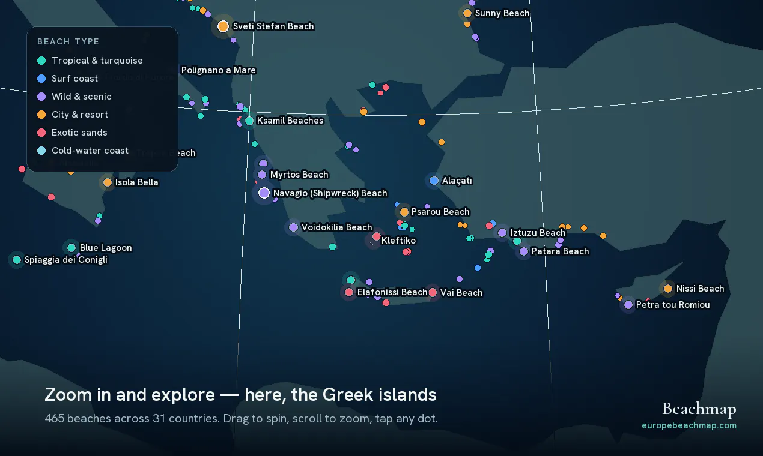Click the Surf coast blue legend swatch
763x456 pixels.
point(41,79)
